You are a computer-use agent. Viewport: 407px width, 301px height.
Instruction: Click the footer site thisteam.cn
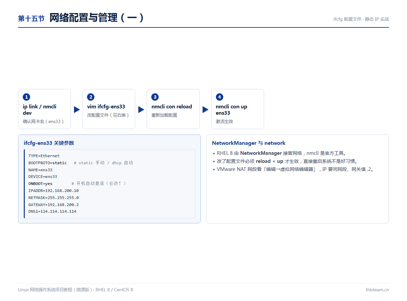377,290
